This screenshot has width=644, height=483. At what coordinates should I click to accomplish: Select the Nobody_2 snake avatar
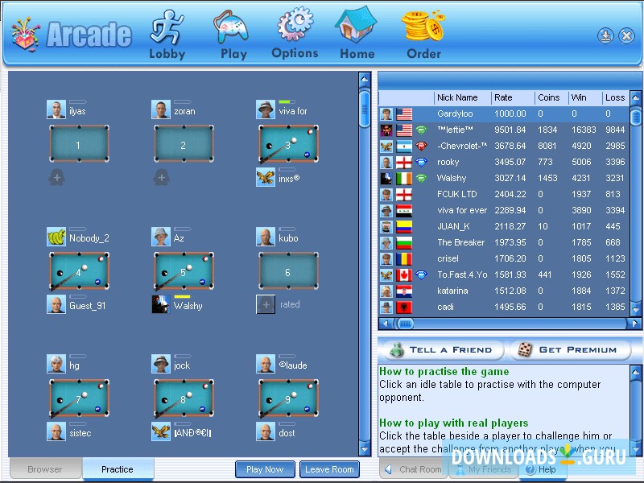click(56, 237)
